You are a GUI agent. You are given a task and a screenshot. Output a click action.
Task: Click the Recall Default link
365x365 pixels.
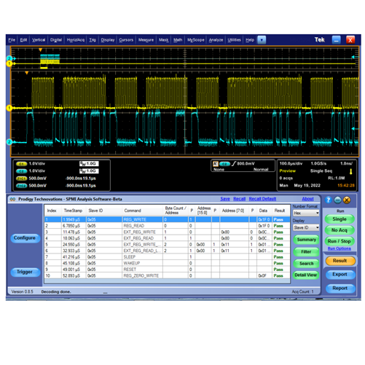click(262, 199)
